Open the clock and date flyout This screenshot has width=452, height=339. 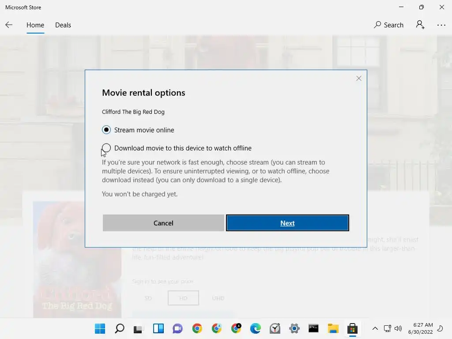click(x=420, y=328)
